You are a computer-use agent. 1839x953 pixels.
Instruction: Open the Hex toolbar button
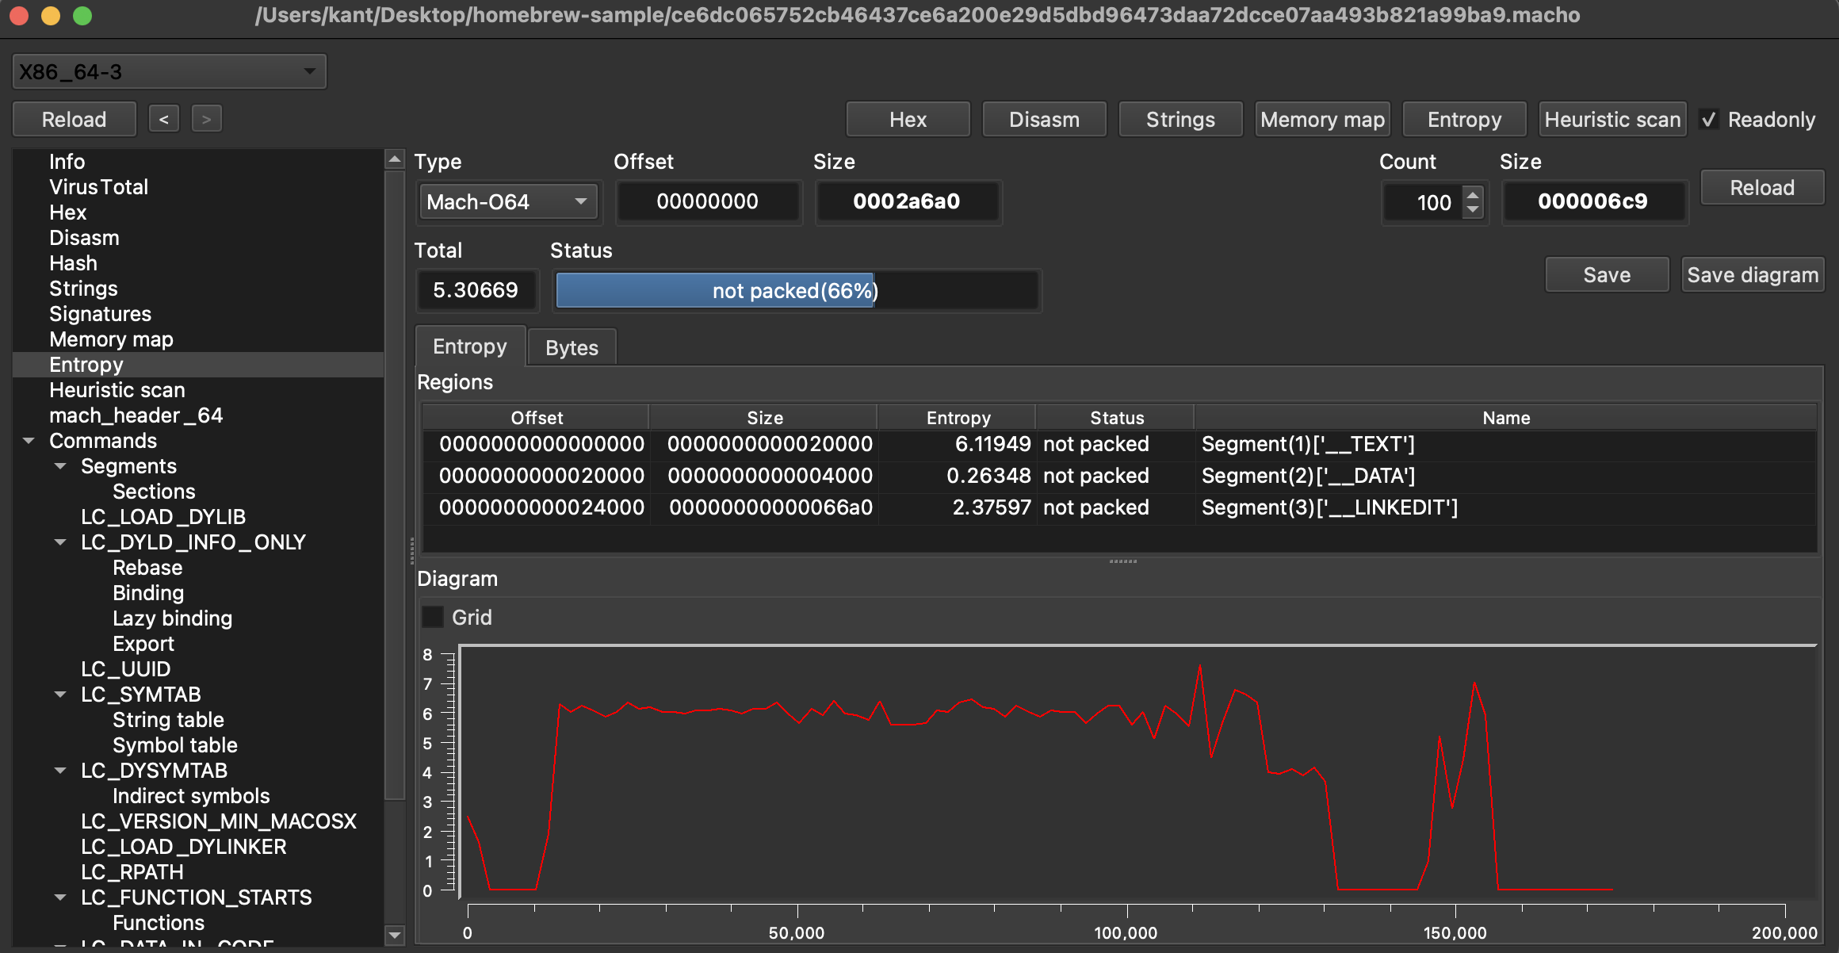pos(908,120)
